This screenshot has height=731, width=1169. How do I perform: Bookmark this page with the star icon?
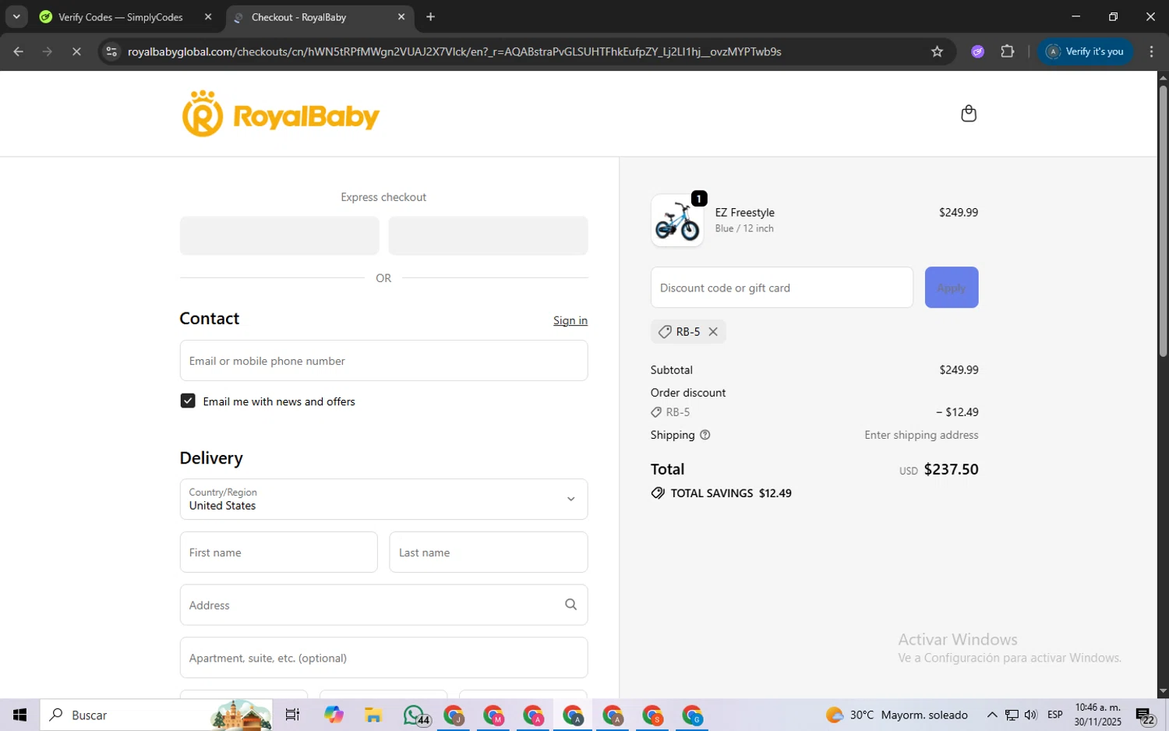point(937,51)
